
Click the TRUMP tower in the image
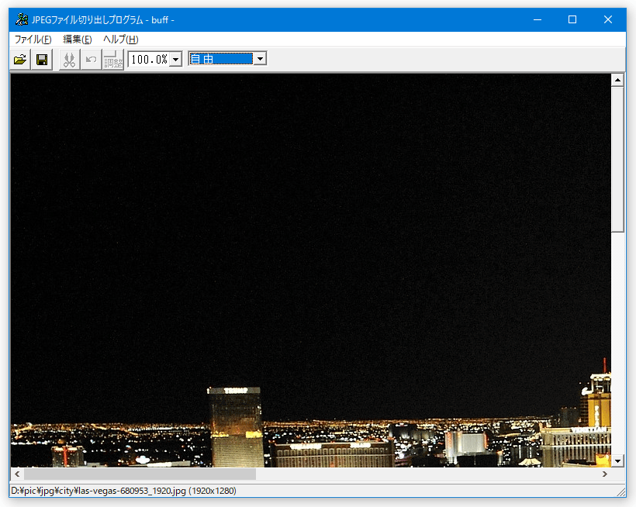[235, 426]
